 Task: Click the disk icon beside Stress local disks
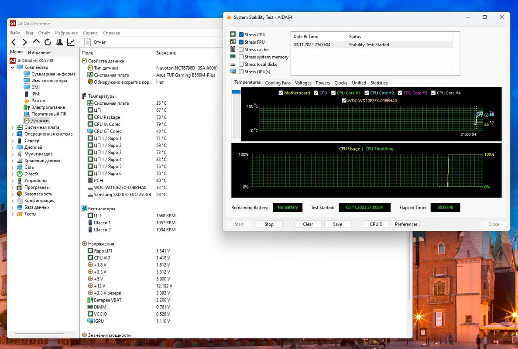click(x=233, y=65)
